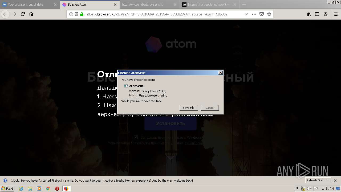Image resolution: width=341 pixels, height=192 pixels.
Task: Click the atom logo on the page
Action: 170,44
